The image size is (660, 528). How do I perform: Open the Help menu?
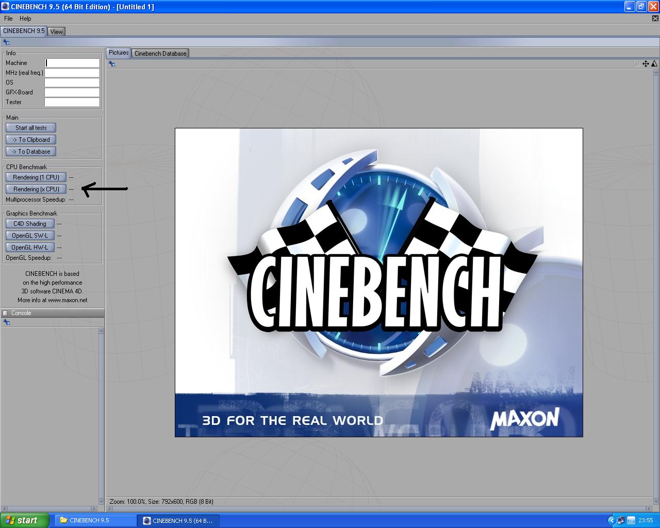(25, 19)
